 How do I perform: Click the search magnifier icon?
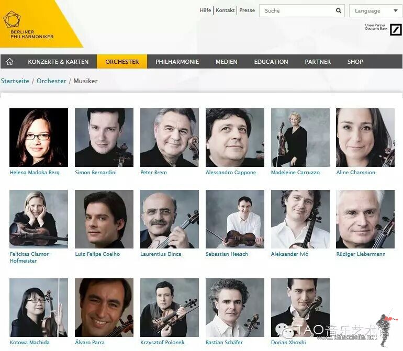[339, 10]
